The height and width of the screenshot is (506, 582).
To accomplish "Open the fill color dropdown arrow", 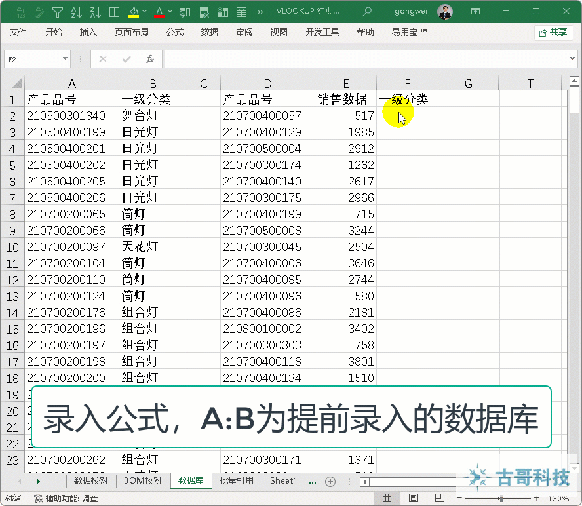I will (x=144, y=11).
